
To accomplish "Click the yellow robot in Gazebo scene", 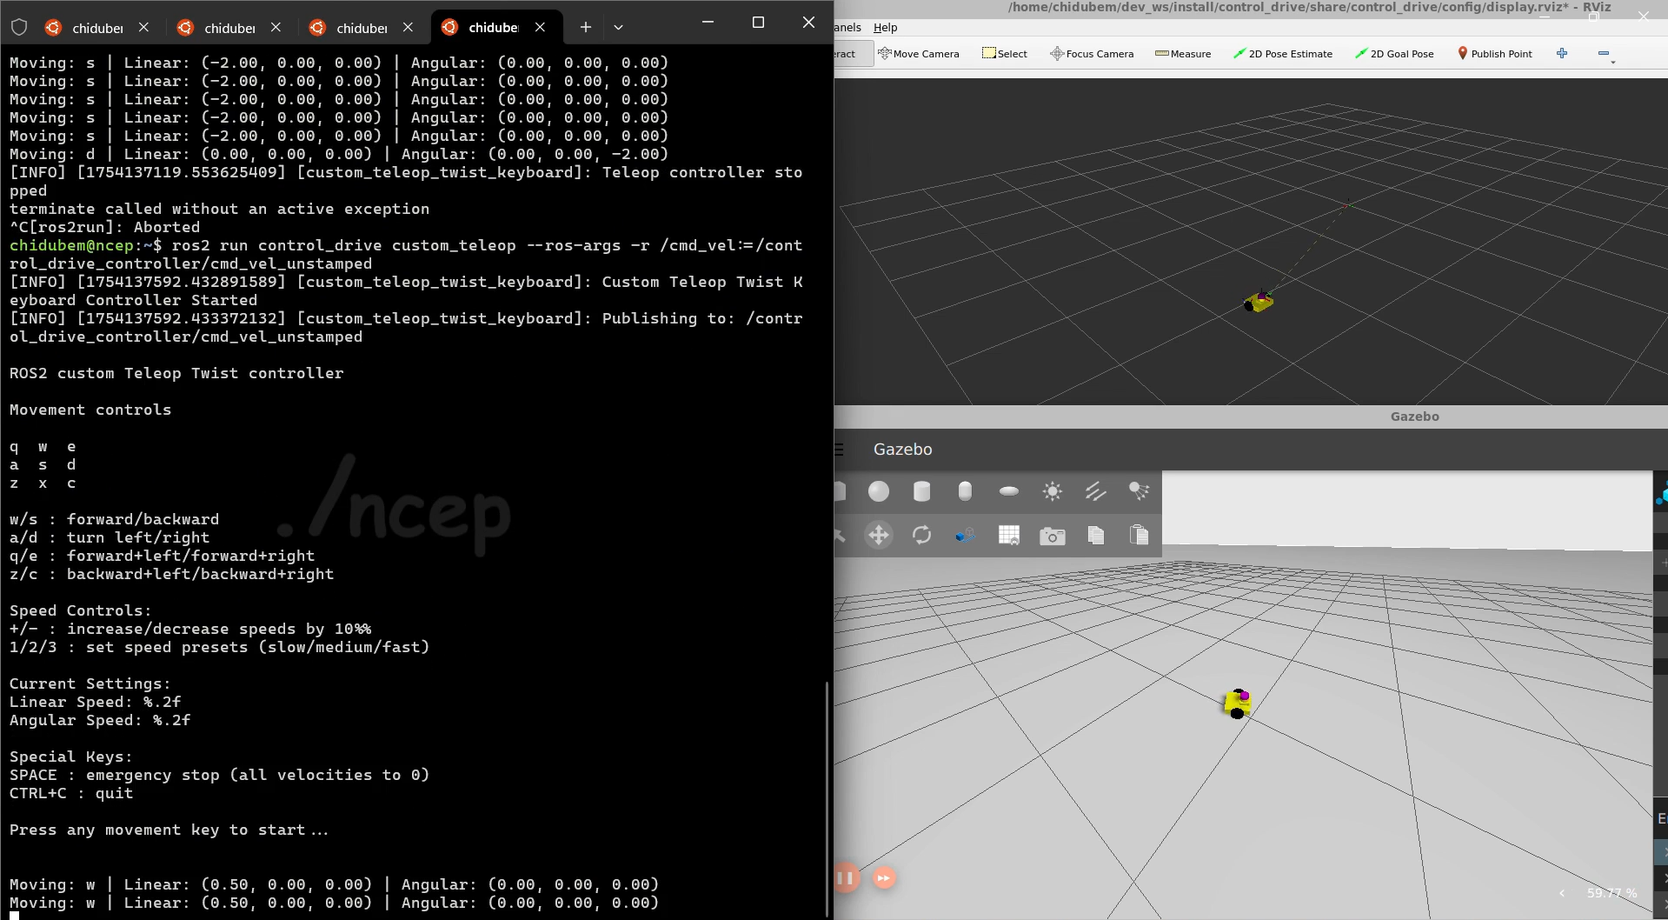I will (x=1238, y=703).
